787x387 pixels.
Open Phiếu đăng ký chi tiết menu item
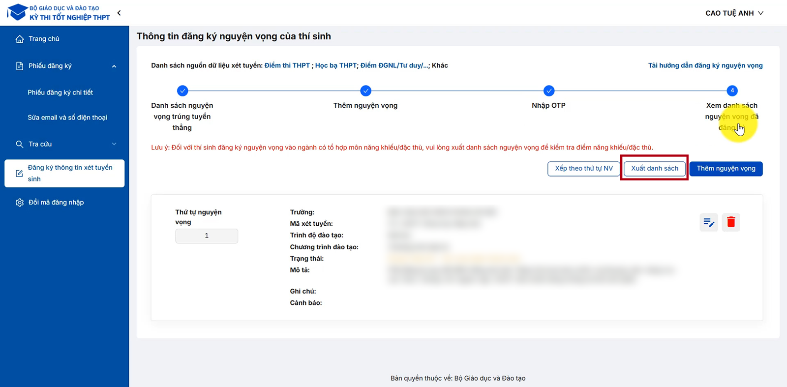click(60, 92)
